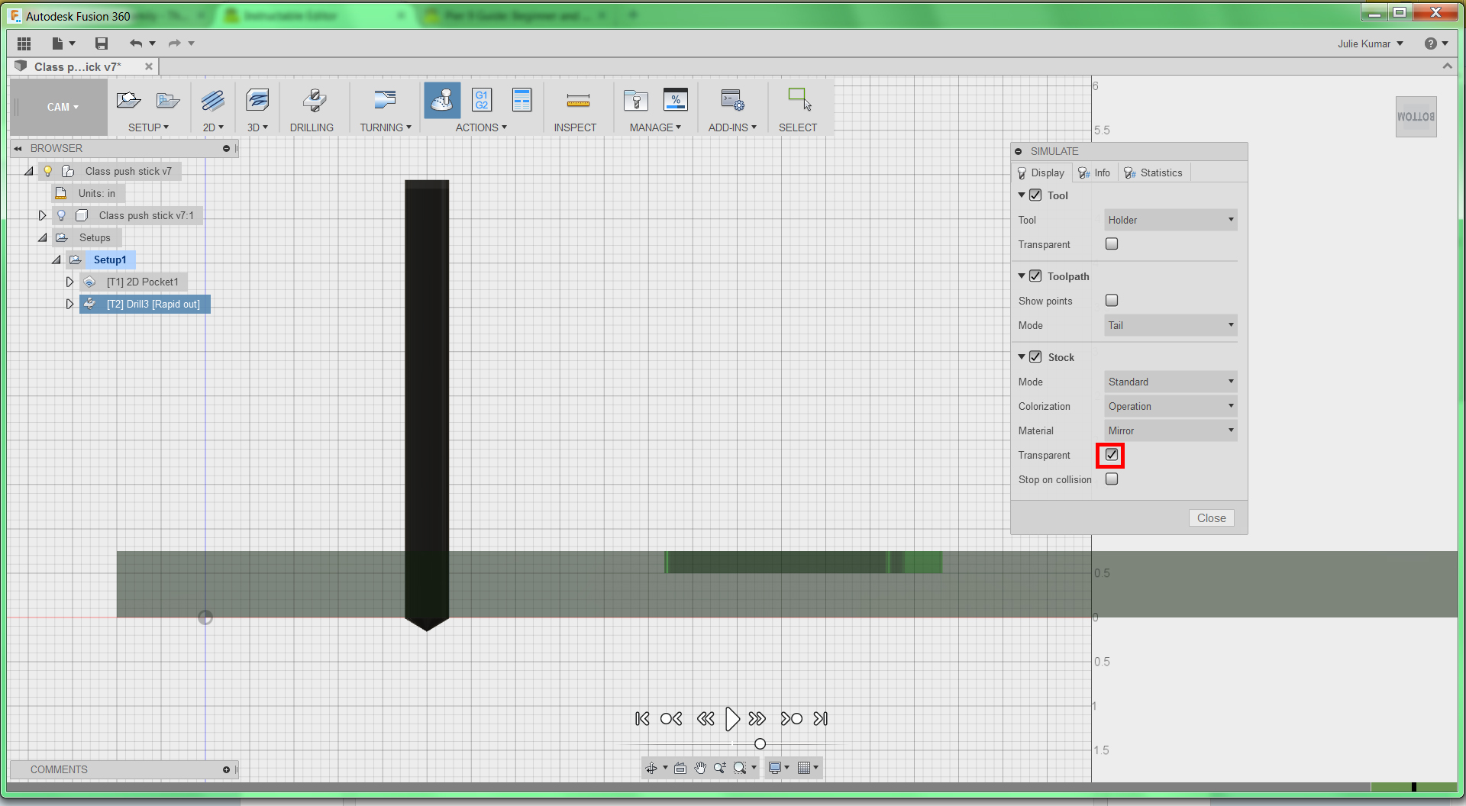Select the Turning operation icon
This screenshot has height=806, width=1466.
[385, 100]
